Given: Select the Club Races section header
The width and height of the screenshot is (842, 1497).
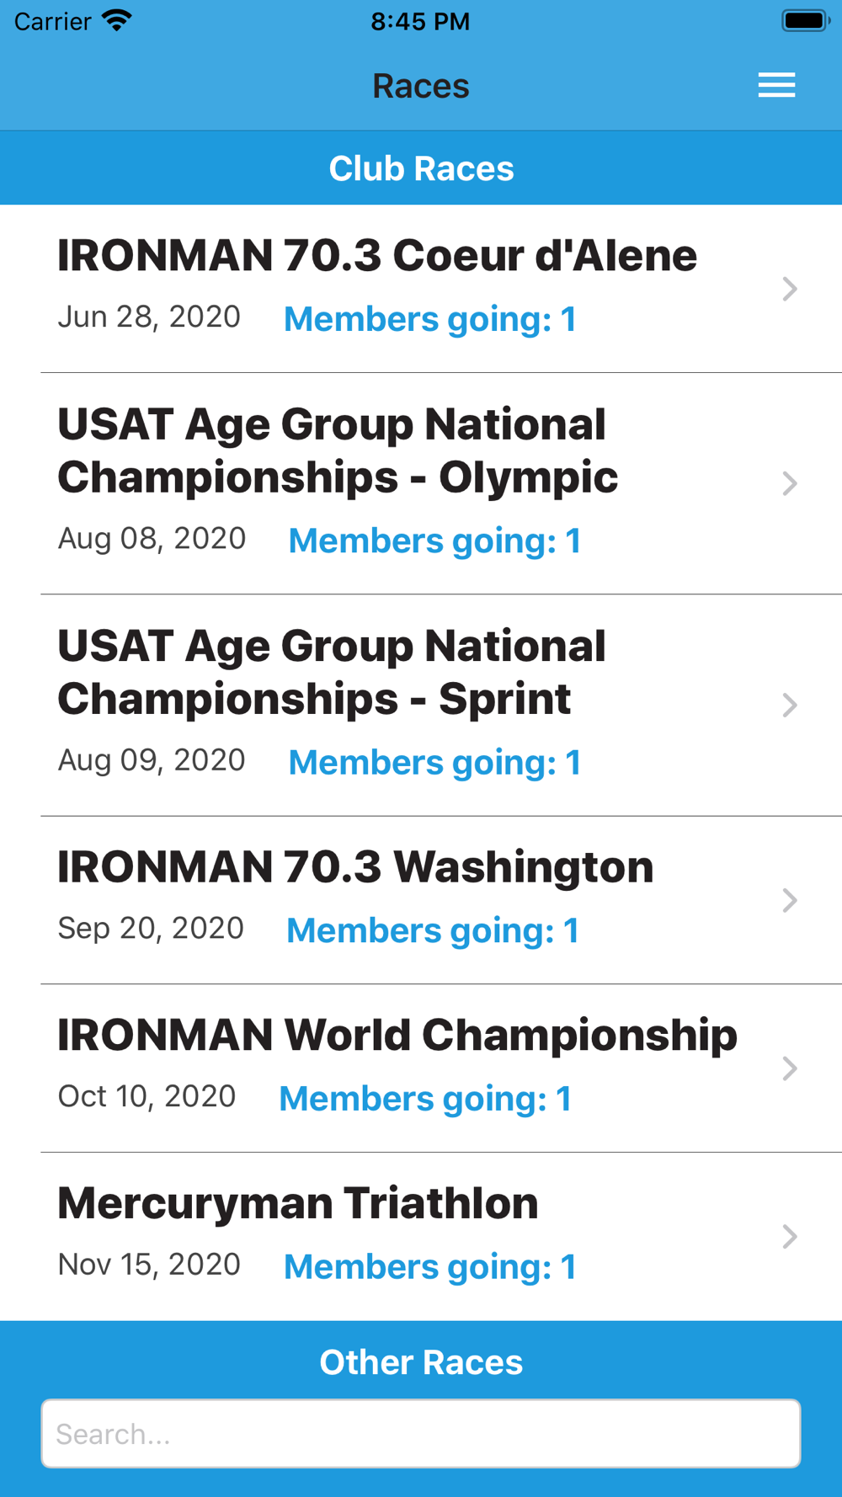Looking at the screenshot, I should 421,168.
